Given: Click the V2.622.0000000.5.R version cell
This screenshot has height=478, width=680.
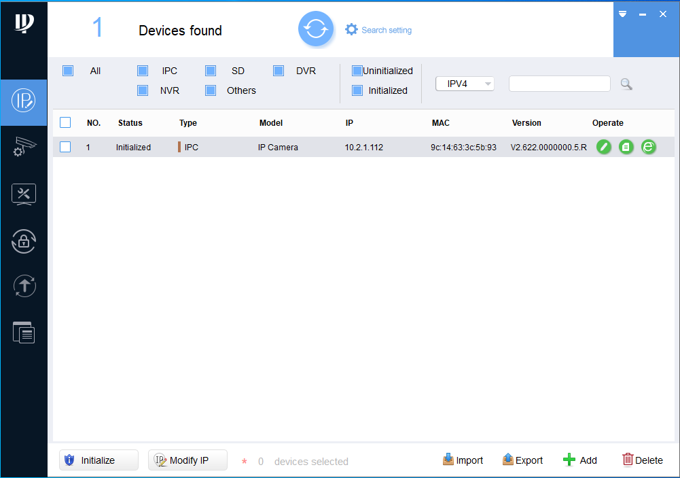Looking at the screenshot, I should [x=549, y=147].
